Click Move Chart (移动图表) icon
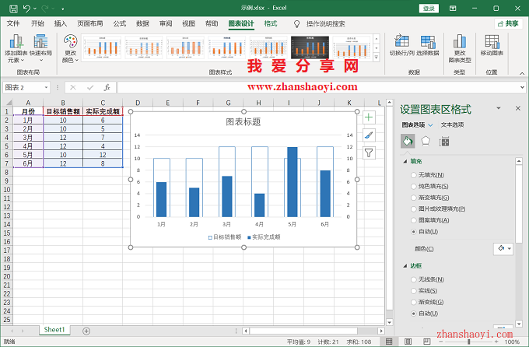This screenshot has height=347, width=529. (x=492, y=45)
